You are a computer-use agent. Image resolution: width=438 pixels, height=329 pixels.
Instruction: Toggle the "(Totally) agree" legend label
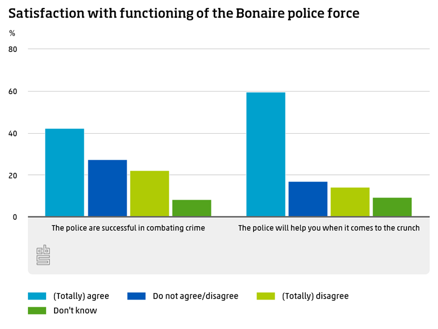coord(81,296)
